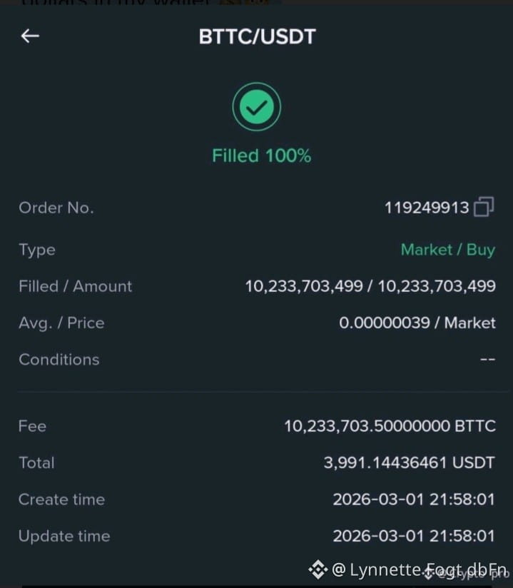Tap the Create time timestamp
This screenshot has height=588, width=513.
tap(414, 500)
